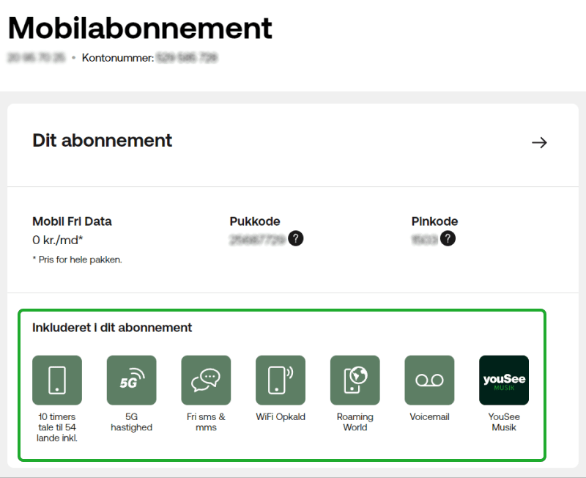Viewport: 586px width, 478px height.
Task: Click the WiFi Opkald phone icon
Action: coord(281,380)
